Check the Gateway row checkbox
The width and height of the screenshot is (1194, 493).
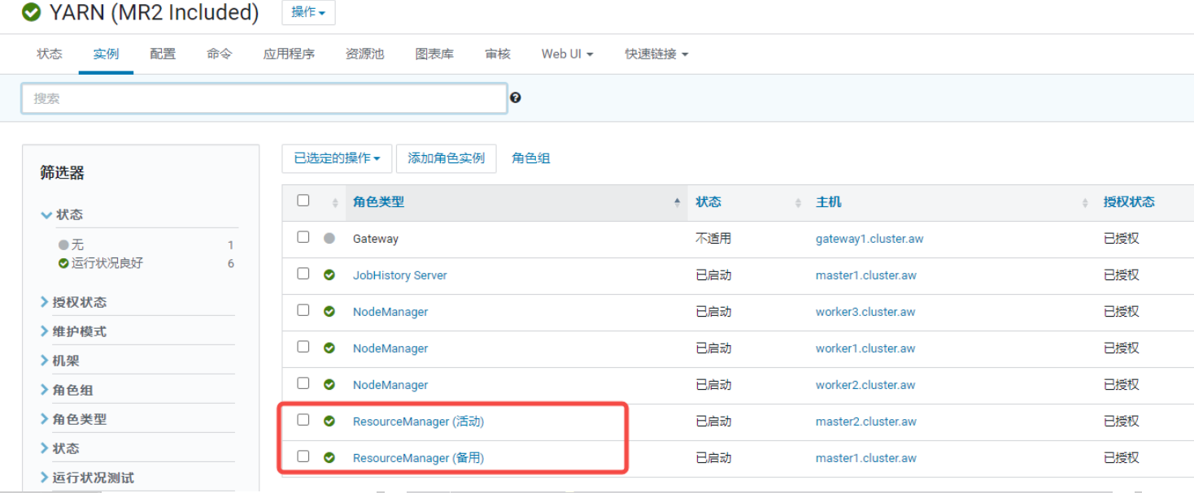click(x=303, y=237)
